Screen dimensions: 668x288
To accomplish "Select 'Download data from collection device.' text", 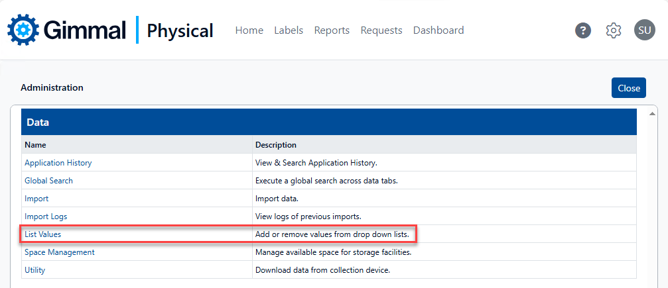I will point(322,269).
